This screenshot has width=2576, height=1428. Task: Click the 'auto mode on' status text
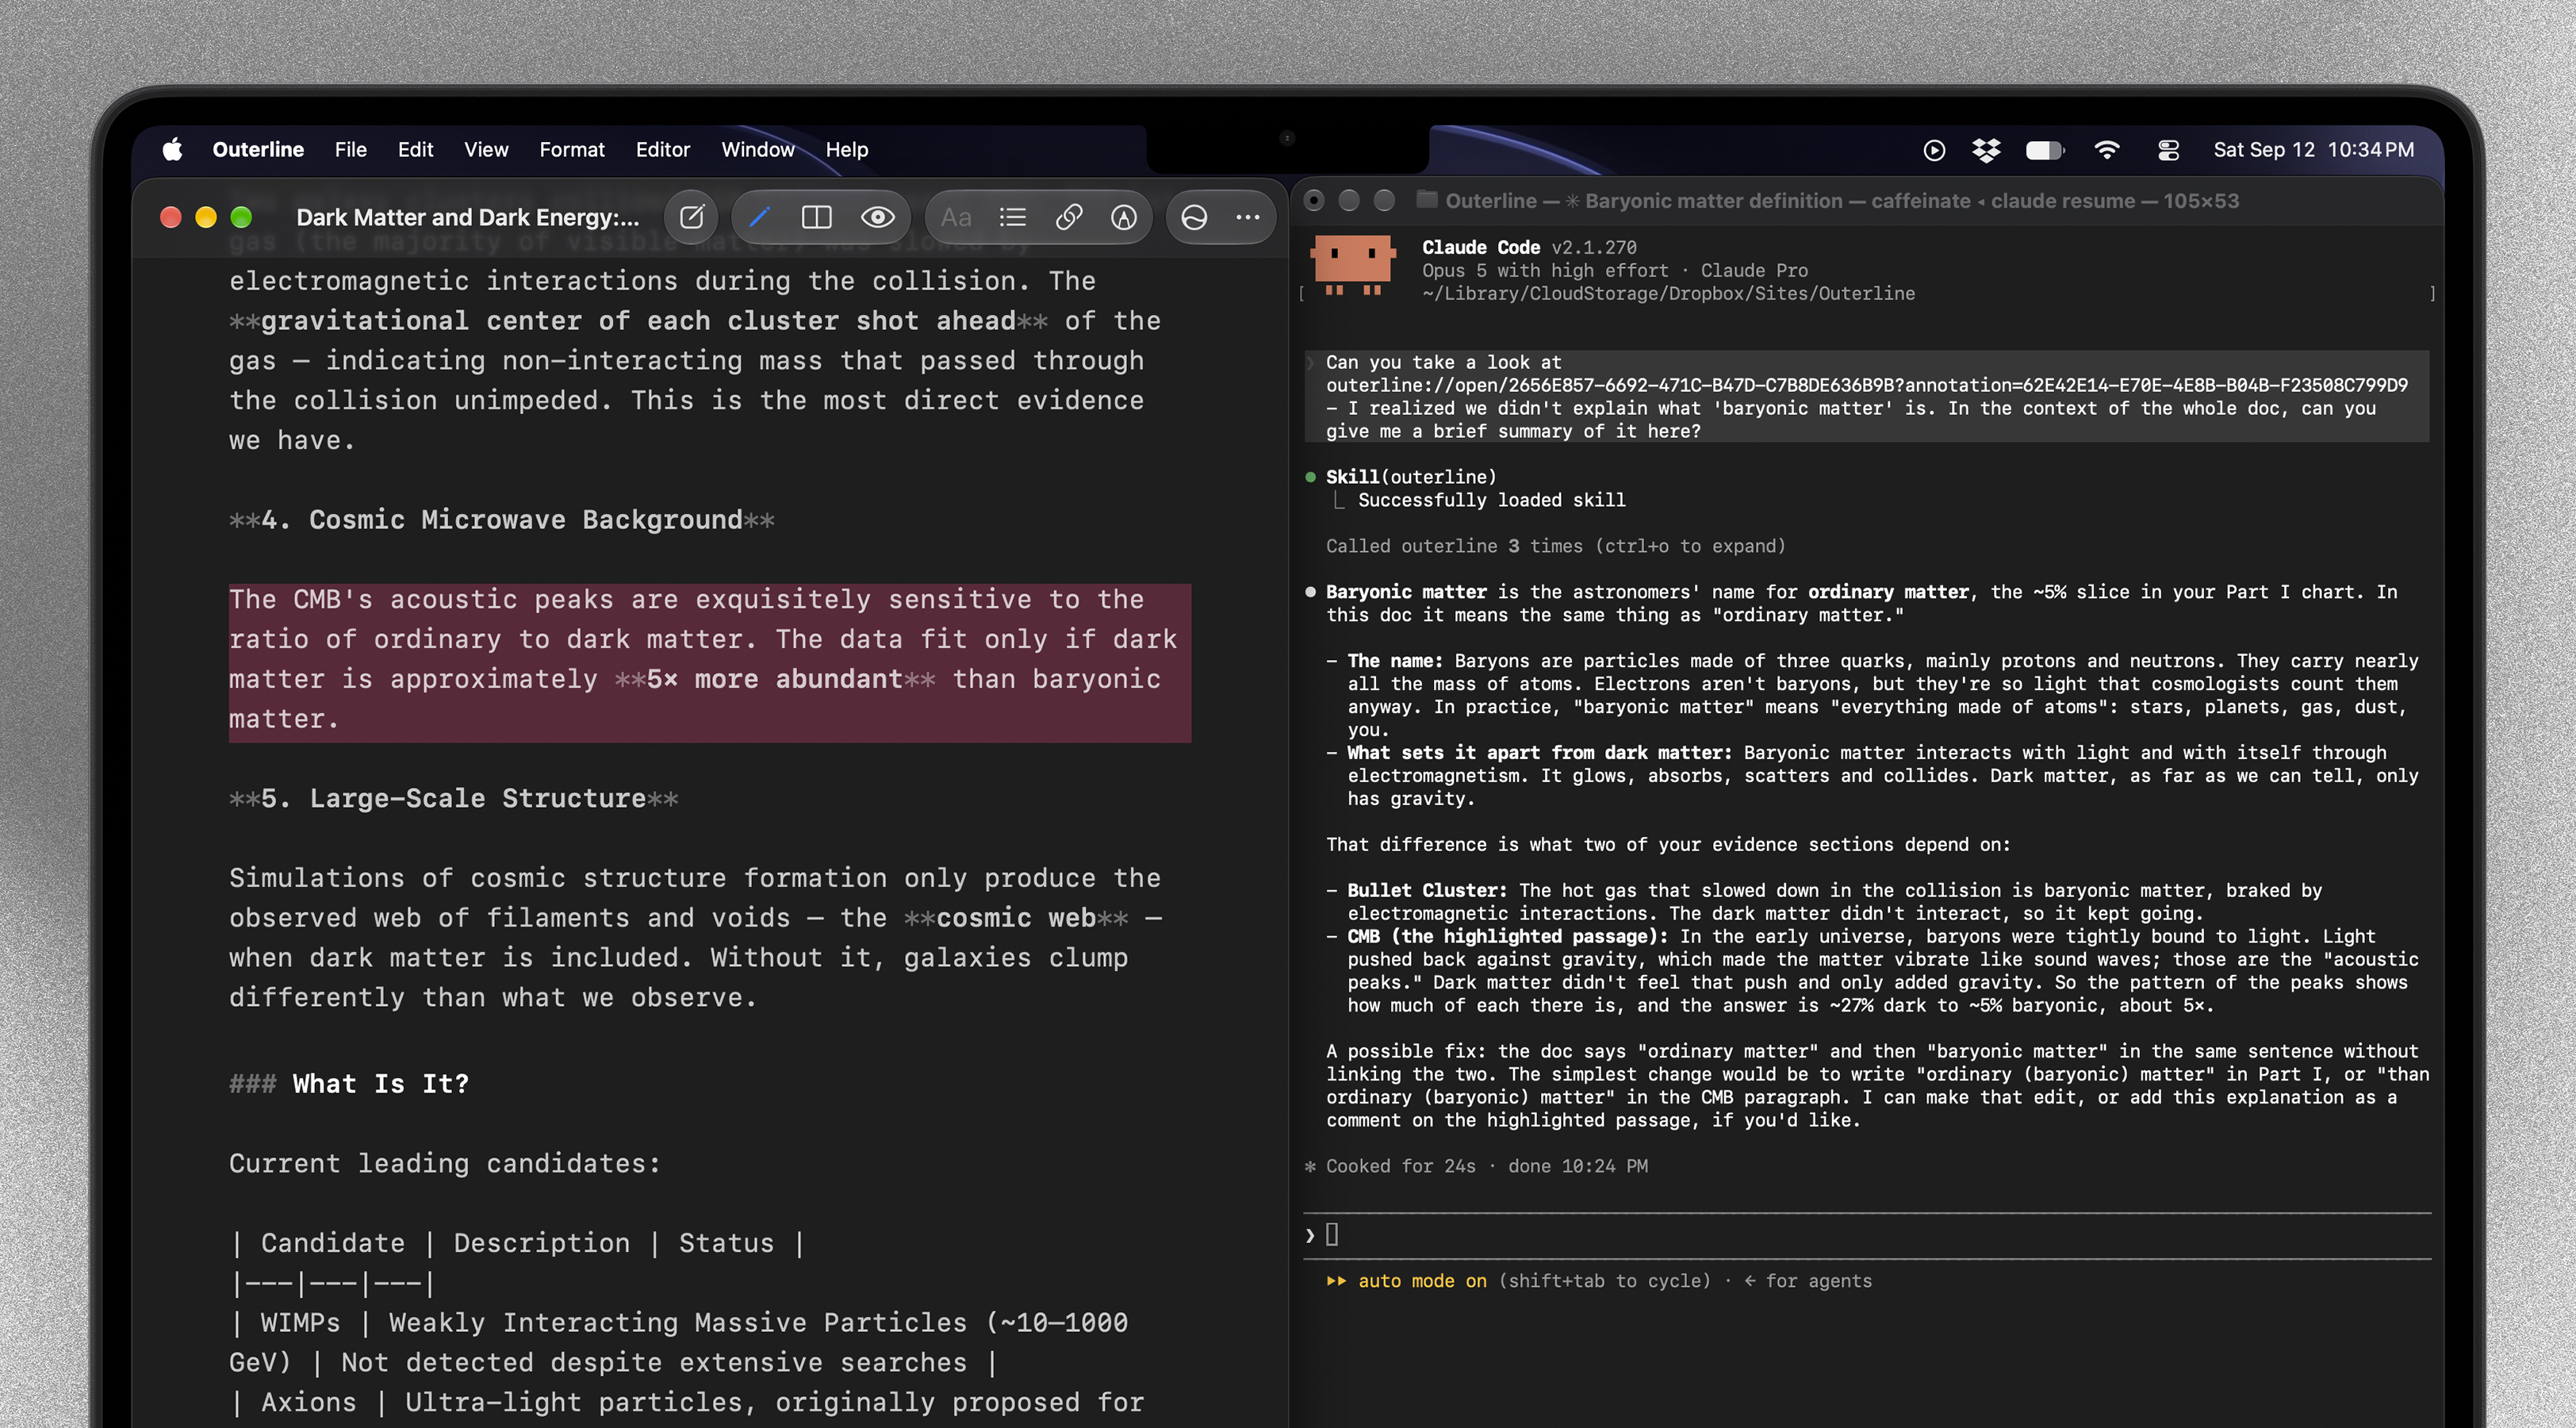coord(1421,1281)
